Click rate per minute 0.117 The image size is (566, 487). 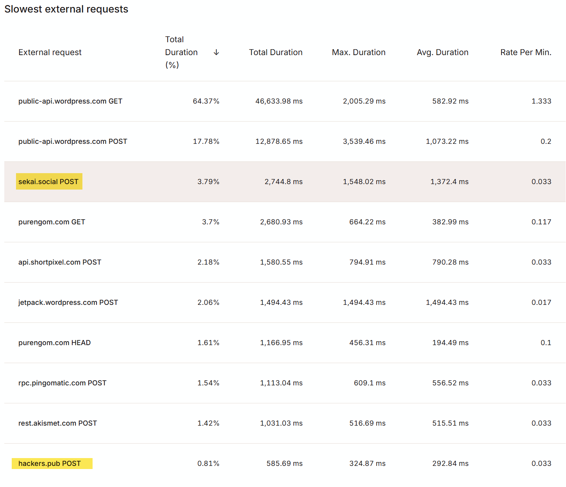click(x=541, y=222)
